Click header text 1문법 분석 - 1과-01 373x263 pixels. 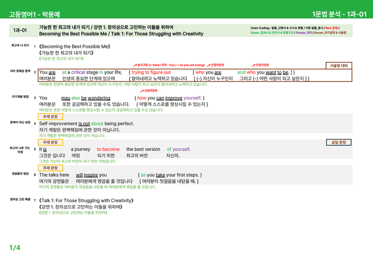point(339,14)
